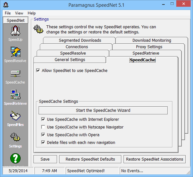The width and height of the screenshot is (193, 177).
Task: Click the date 5/29/2014 in status bar
Action: click(18, 171)
